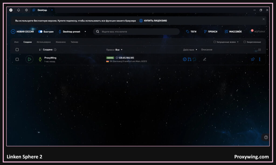Check the ProxyWing session row checkbox
The image size is (276, 165).
pyautogui.click(x=17, y=59)
